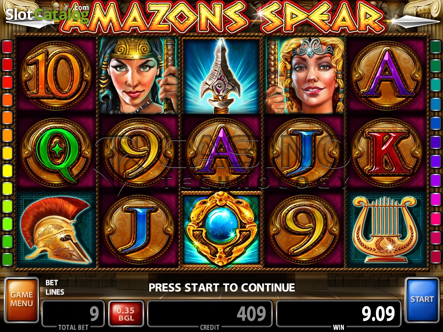
Task: Click the orange 10 coin symbol
Action: tap(56, 76)
